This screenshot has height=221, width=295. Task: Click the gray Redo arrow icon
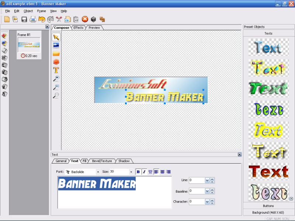click(50, 19)
